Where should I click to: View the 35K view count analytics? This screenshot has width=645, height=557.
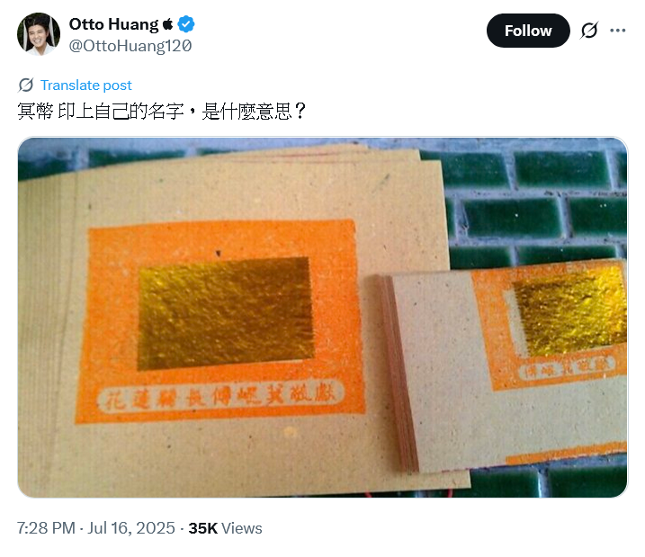(x=225, y=528)
